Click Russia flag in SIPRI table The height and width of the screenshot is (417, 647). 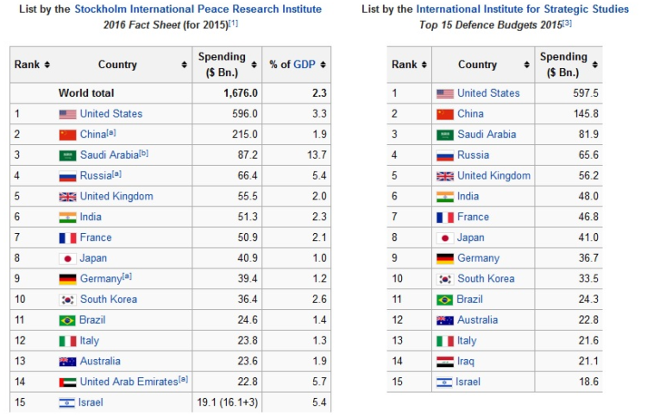click(x=67, y=176)
